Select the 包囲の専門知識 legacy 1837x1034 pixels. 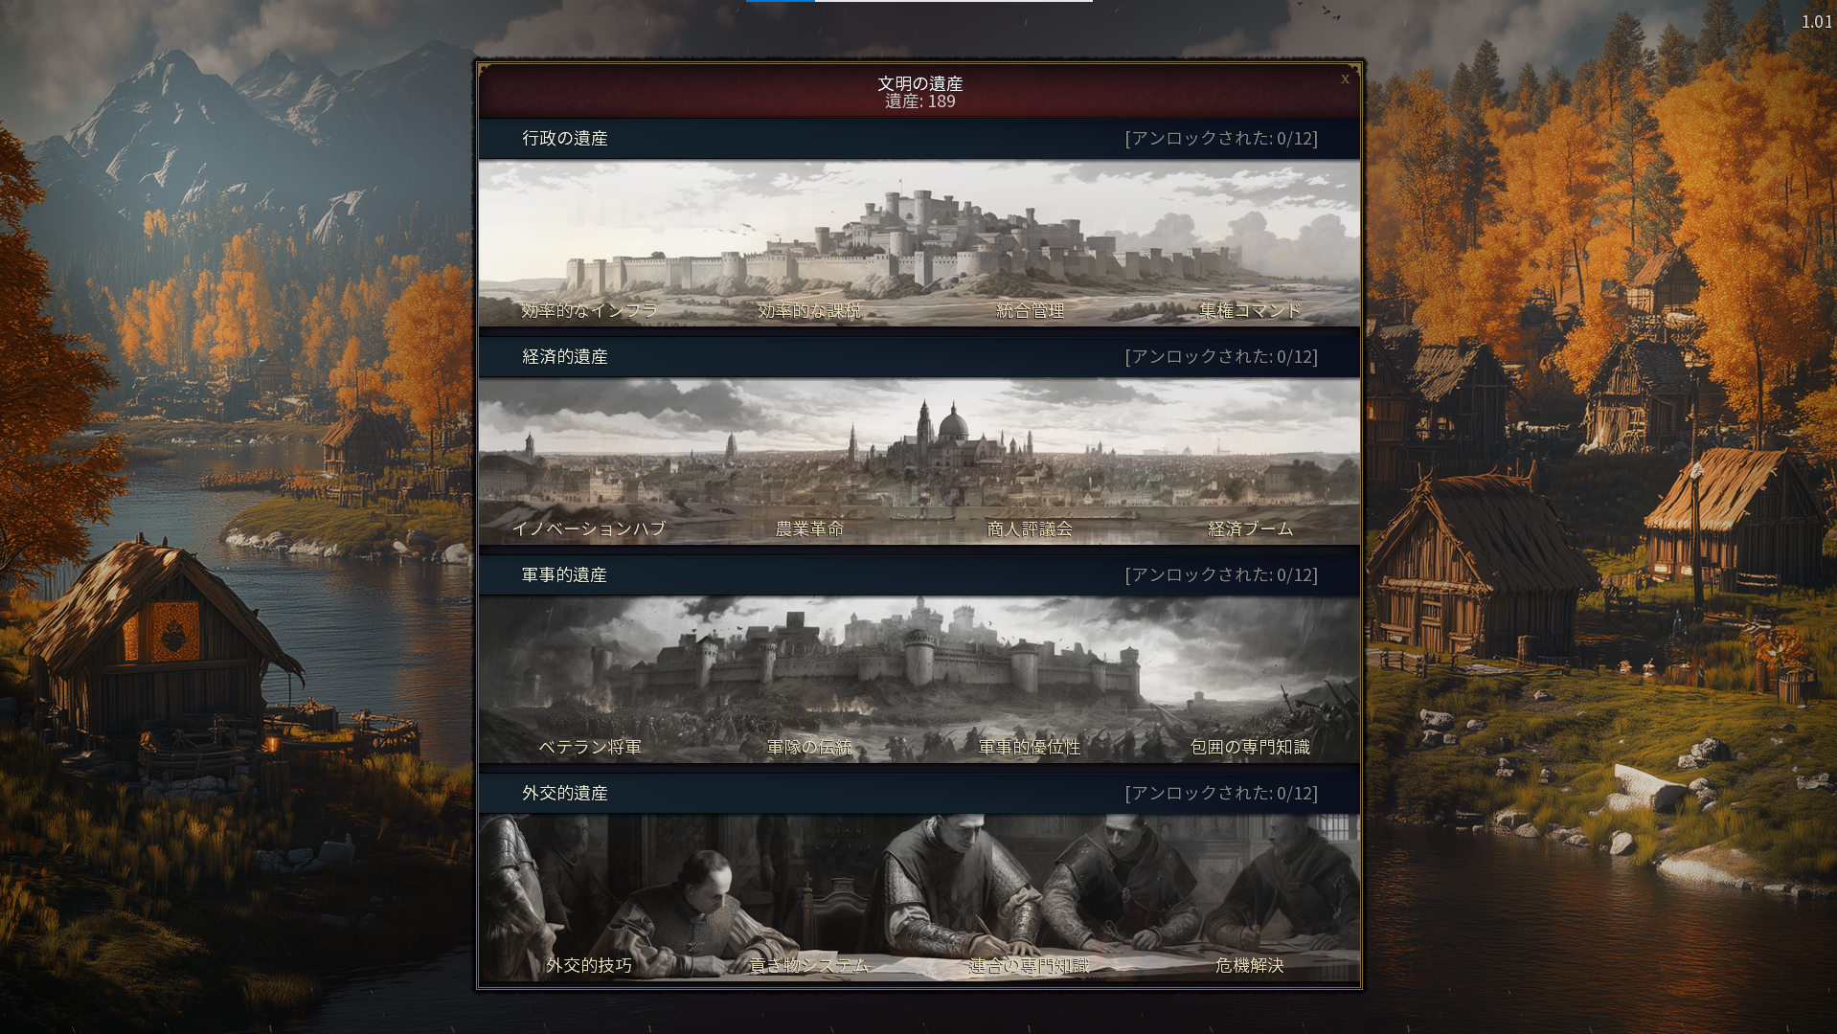pos(1250,747)
